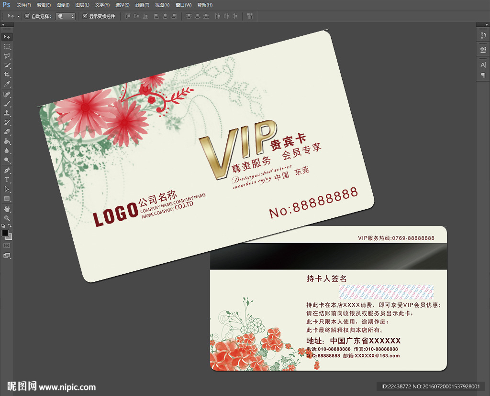Screen dimensions: 490x396
Task: Open the Edit menu 编辑(E)
Action: point(44,5)
